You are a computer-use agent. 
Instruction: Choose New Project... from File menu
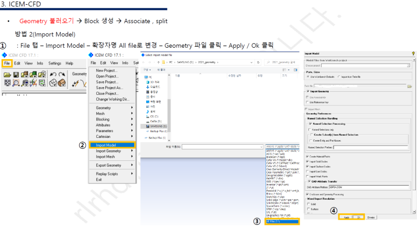[x=107, y=71]
